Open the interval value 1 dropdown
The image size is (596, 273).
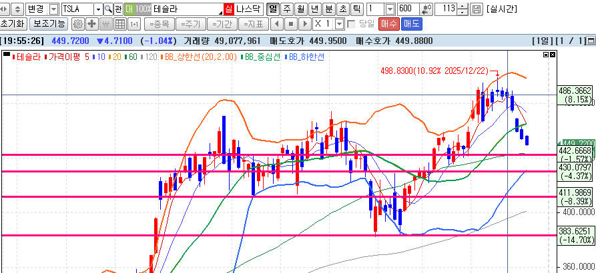click(390, 9)
